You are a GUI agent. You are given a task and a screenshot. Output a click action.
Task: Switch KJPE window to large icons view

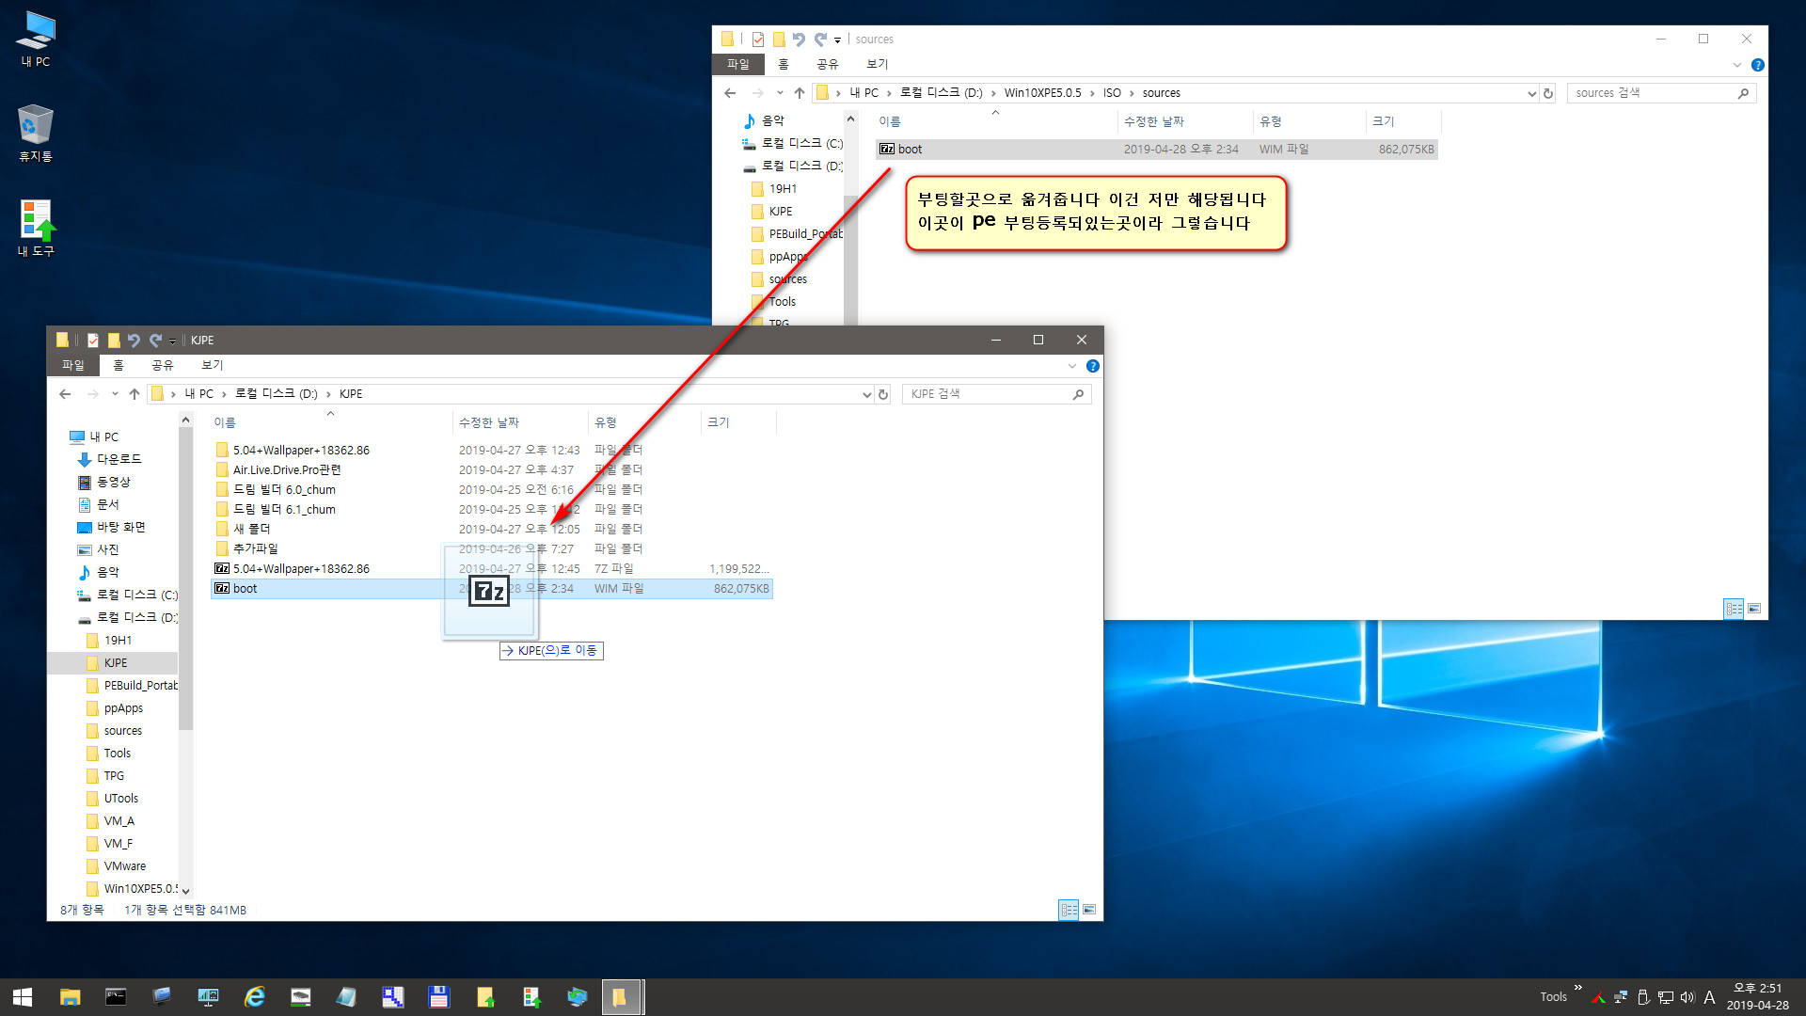click(1089, 910)
